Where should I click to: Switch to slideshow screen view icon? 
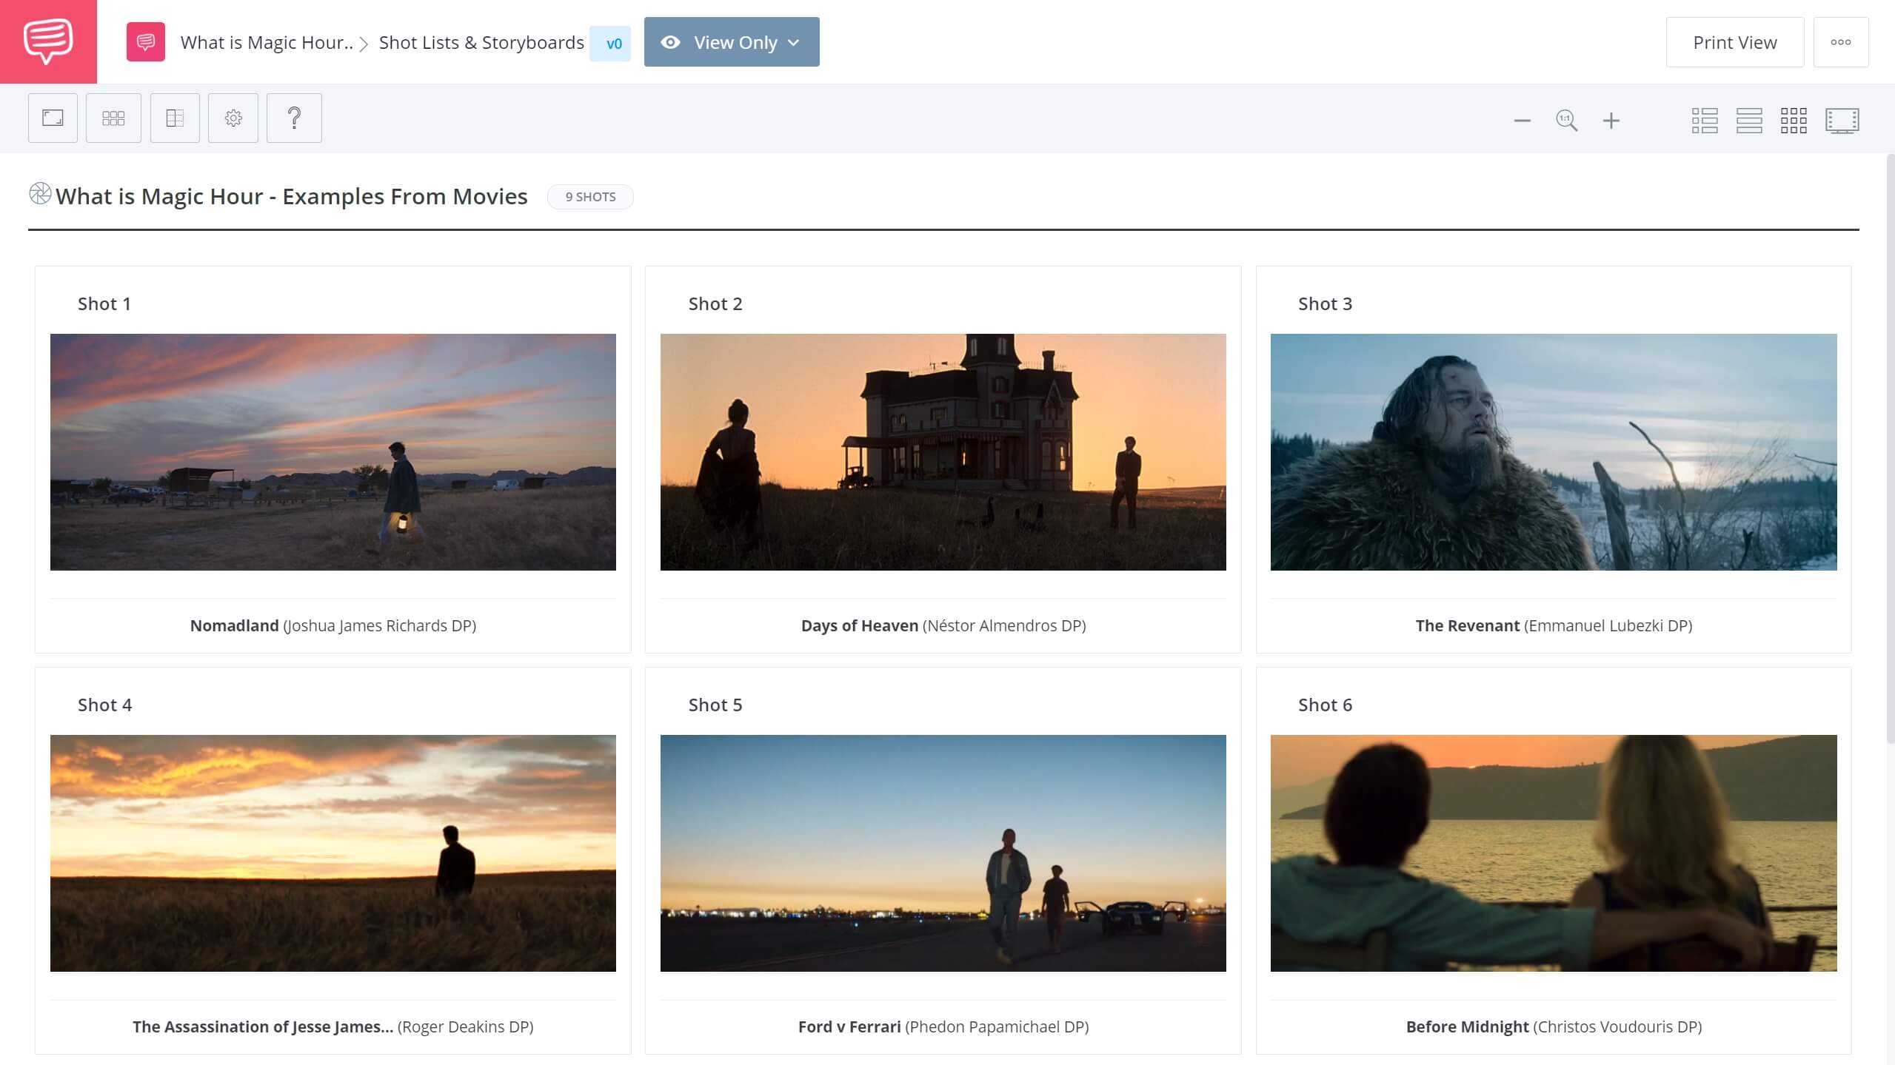tap(1842, 120)
